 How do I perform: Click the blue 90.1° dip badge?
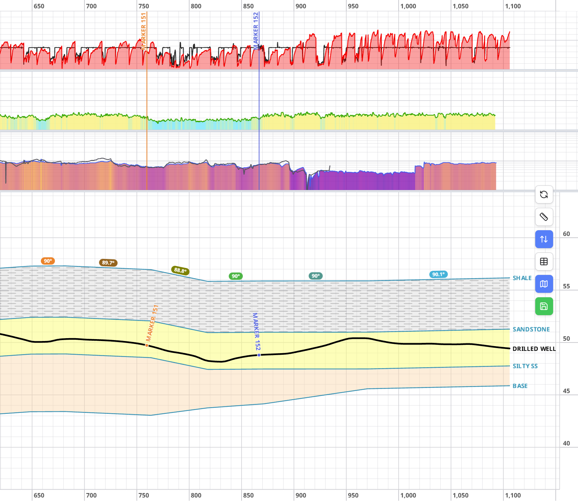pos(438,274)
